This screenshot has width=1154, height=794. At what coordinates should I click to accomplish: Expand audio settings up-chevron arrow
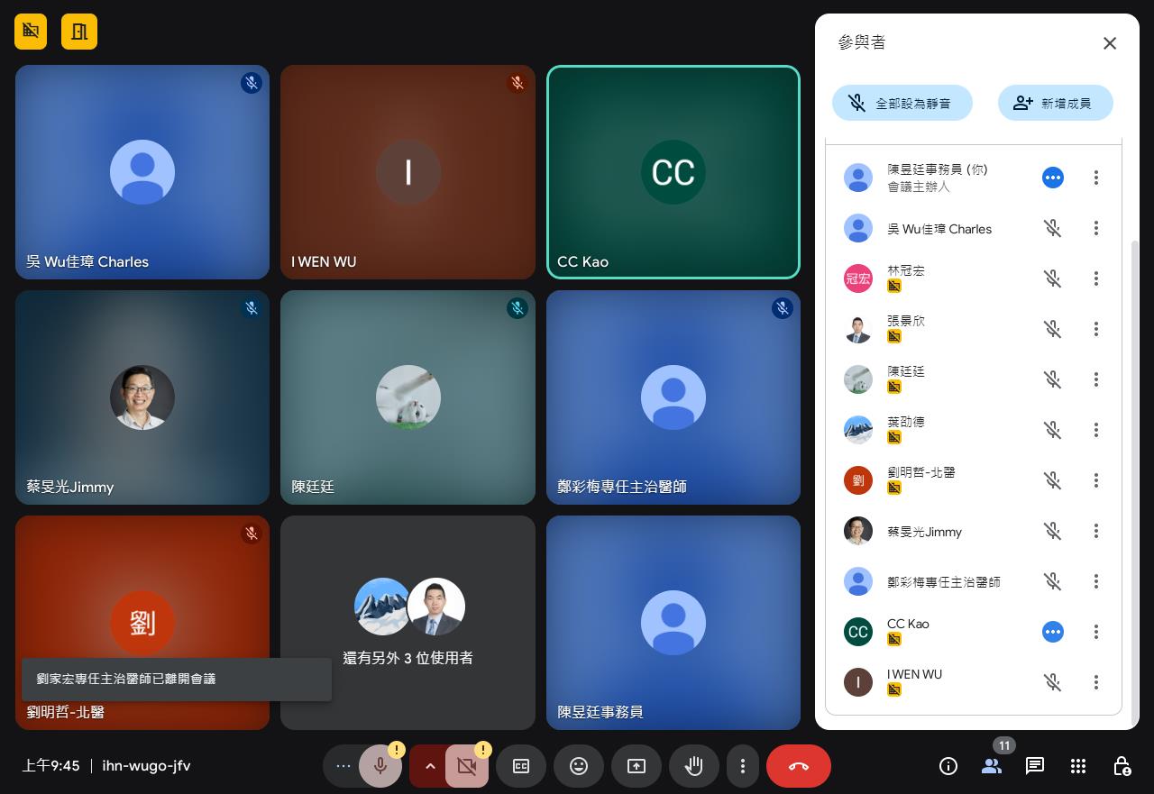[430, 766]
